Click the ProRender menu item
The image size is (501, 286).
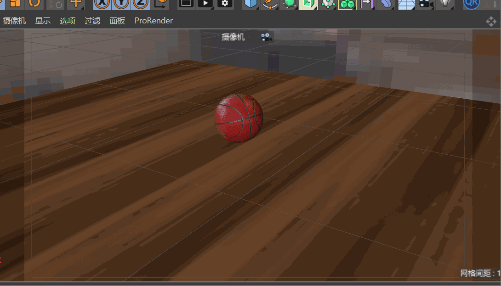pyautogui.click(x=153, y=21)
